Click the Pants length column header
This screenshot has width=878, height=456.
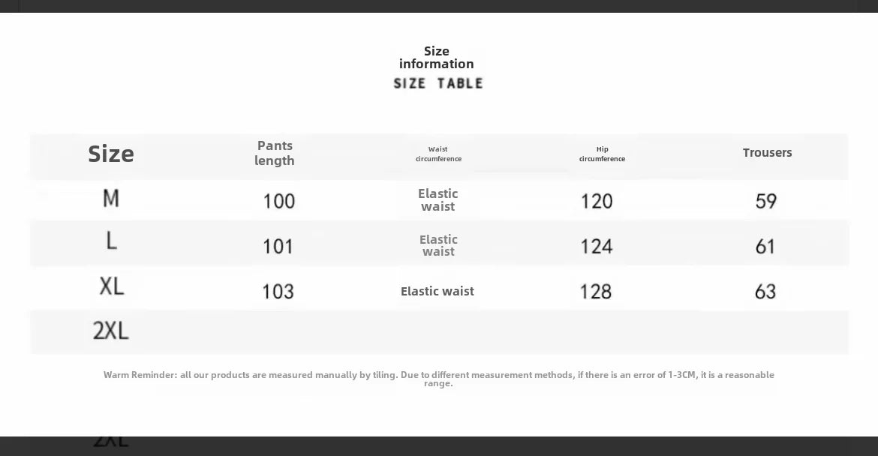pyautogui.click(x=275, y=153)
